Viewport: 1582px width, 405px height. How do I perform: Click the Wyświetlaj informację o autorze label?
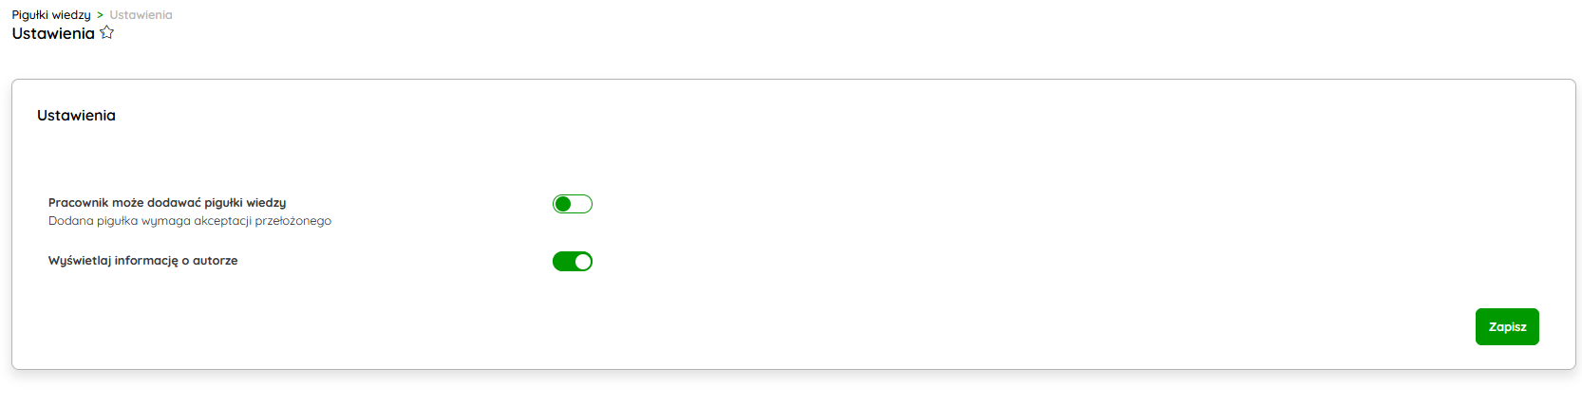point(143,261)
